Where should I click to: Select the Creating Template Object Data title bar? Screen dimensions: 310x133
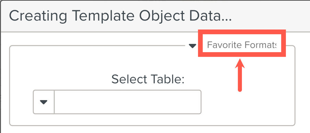click(x=155, y=16)
